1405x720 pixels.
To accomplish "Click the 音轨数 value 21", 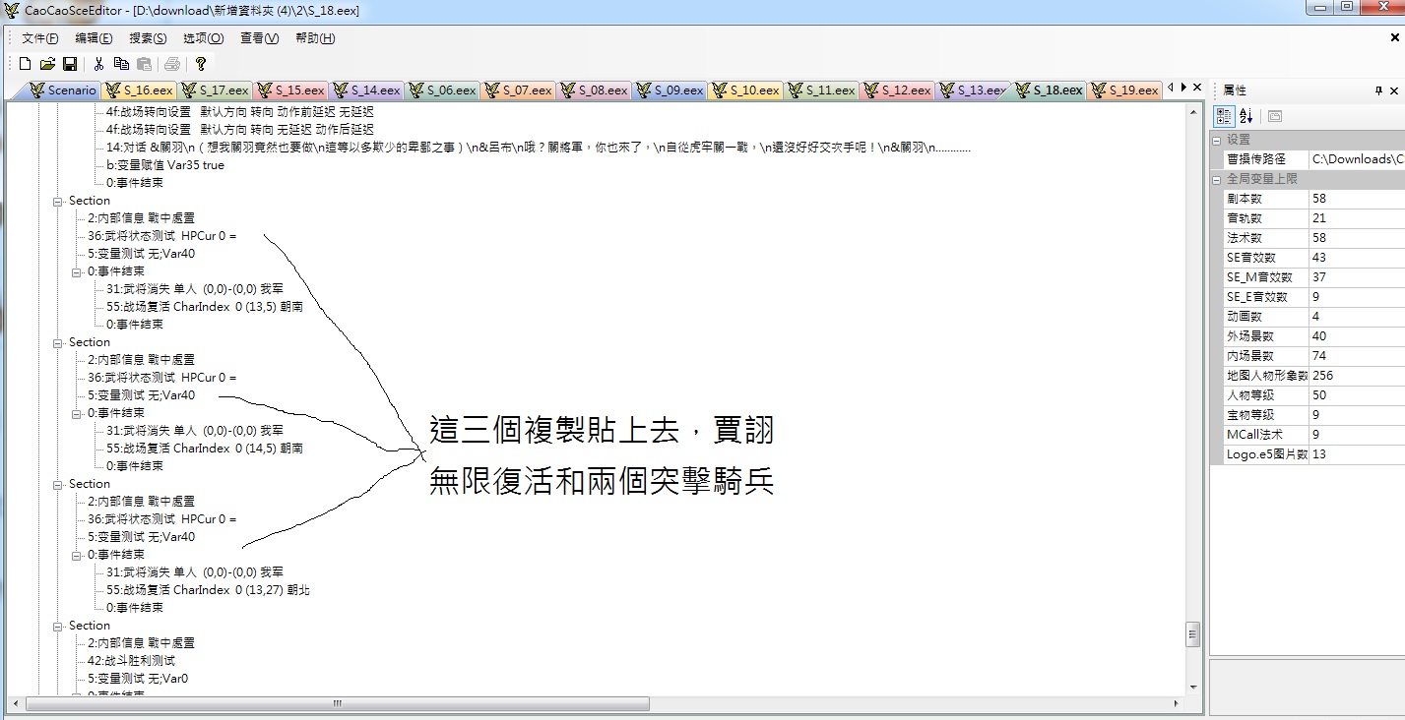I will pyautogui.click(x=1357, y=218).
